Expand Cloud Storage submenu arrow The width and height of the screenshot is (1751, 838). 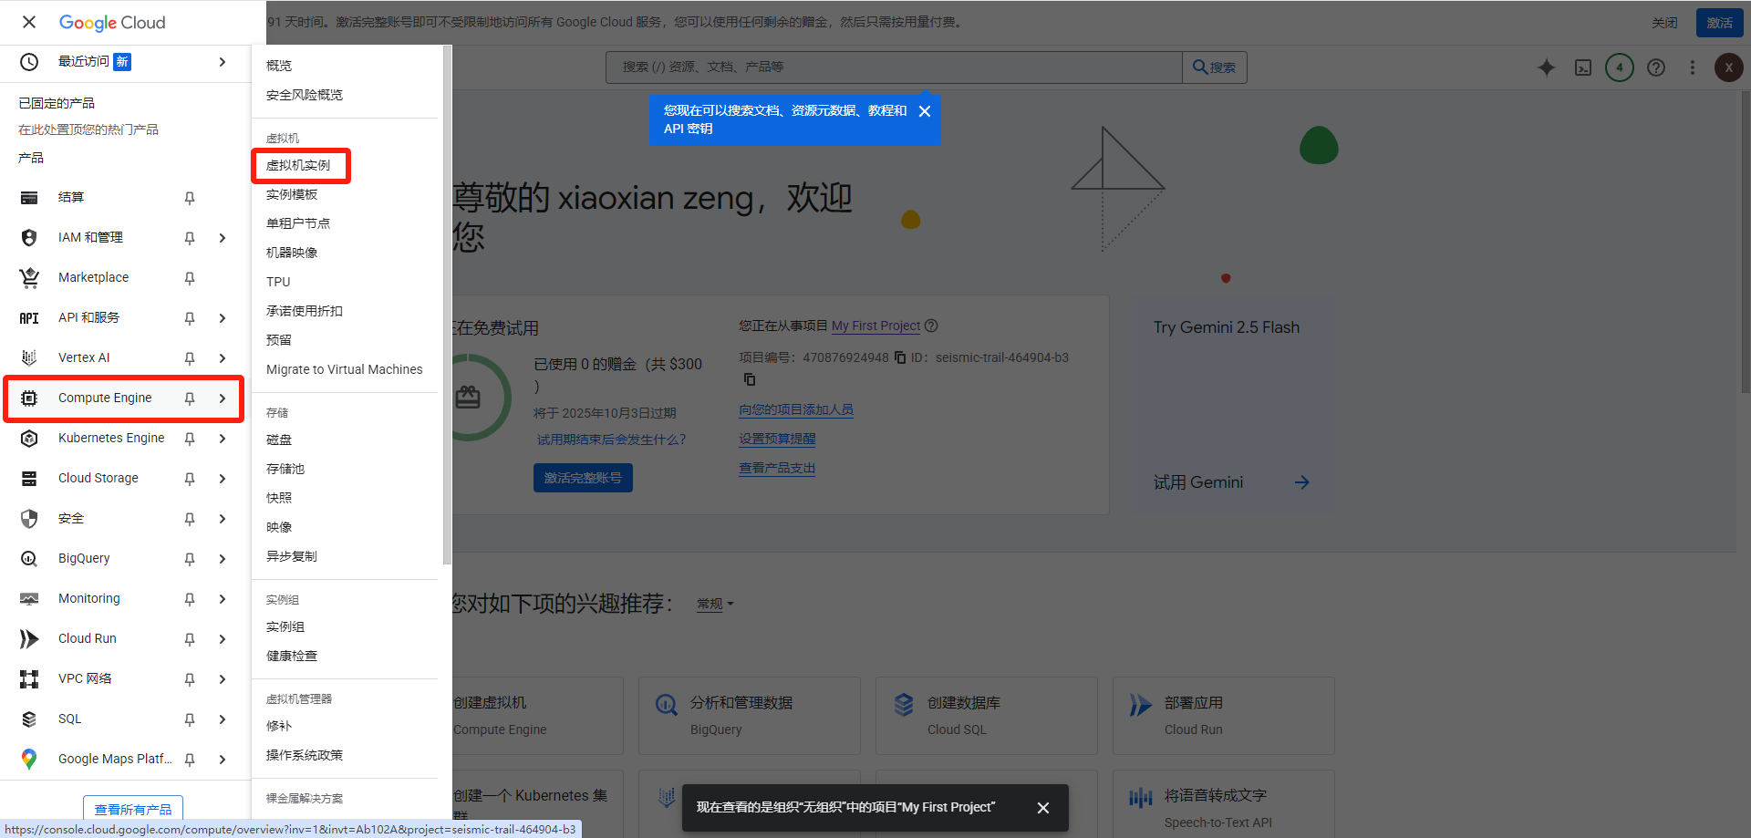tap(223, 479)
